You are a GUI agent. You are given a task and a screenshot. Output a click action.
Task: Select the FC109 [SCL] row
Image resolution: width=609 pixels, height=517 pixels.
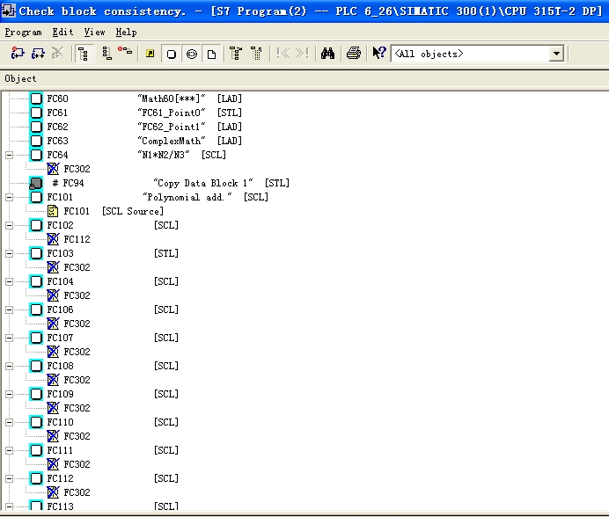point(113,394)
